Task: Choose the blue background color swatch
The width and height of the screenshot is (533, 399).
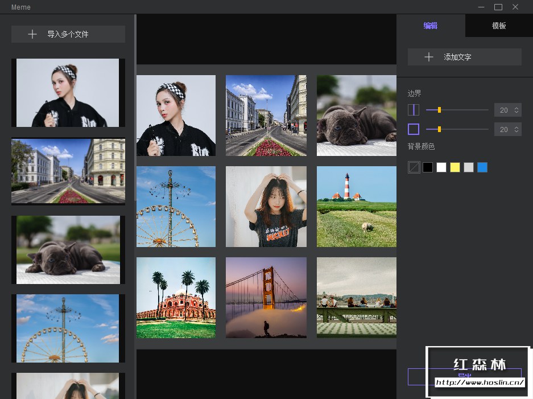Action: tap(482, 167)
